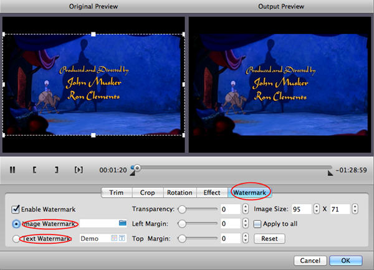Adjust the Transparency stepper arrows
This screenshot has height=270, width=374.
246,209
